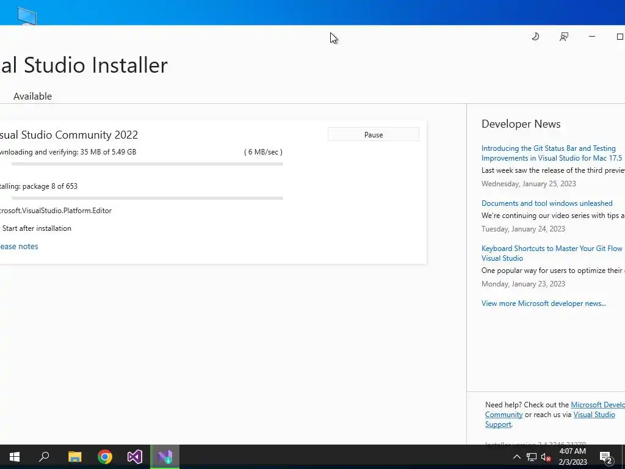Image resolution: width=625 pixels, height=469 pixels.
Task: Open the notification center icon
Action: pos(605,457)
